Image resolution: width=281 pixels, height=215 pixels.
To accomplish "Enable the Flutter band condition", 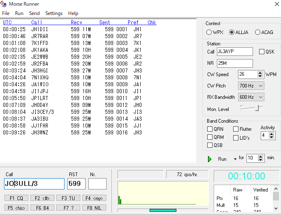I will (x=236, y=129).
